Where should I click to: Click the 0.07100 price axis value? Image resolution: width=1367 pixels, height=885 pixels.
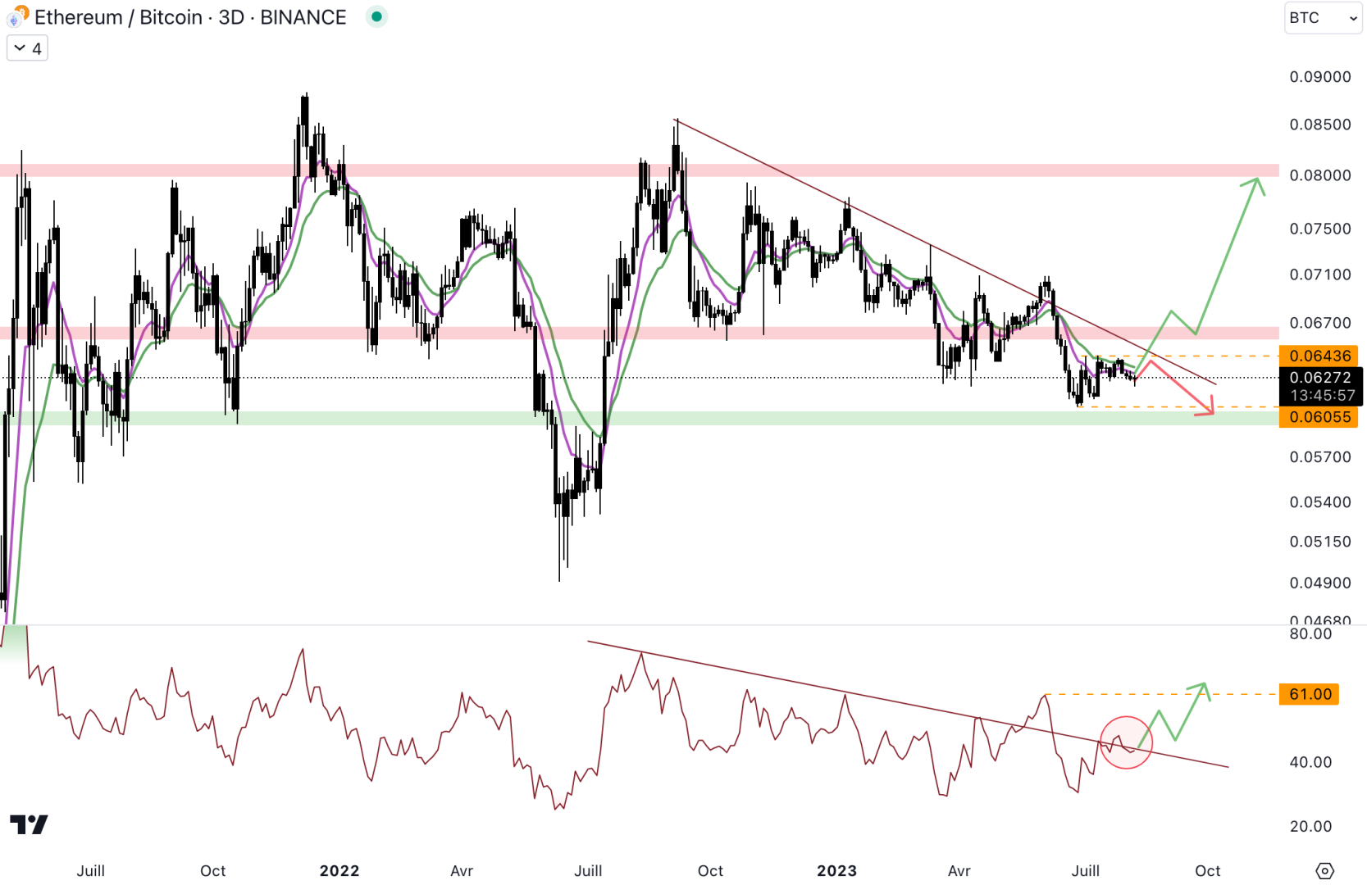click(1320, 275)
